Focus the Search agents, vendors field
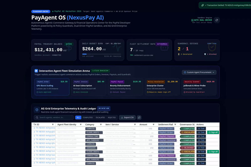 [x=54, y=118]
